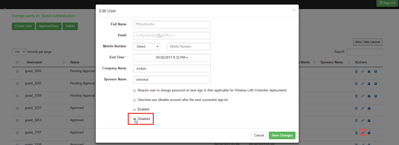Select the Enabled radio button
399x145 pixels.
point(135,109)
